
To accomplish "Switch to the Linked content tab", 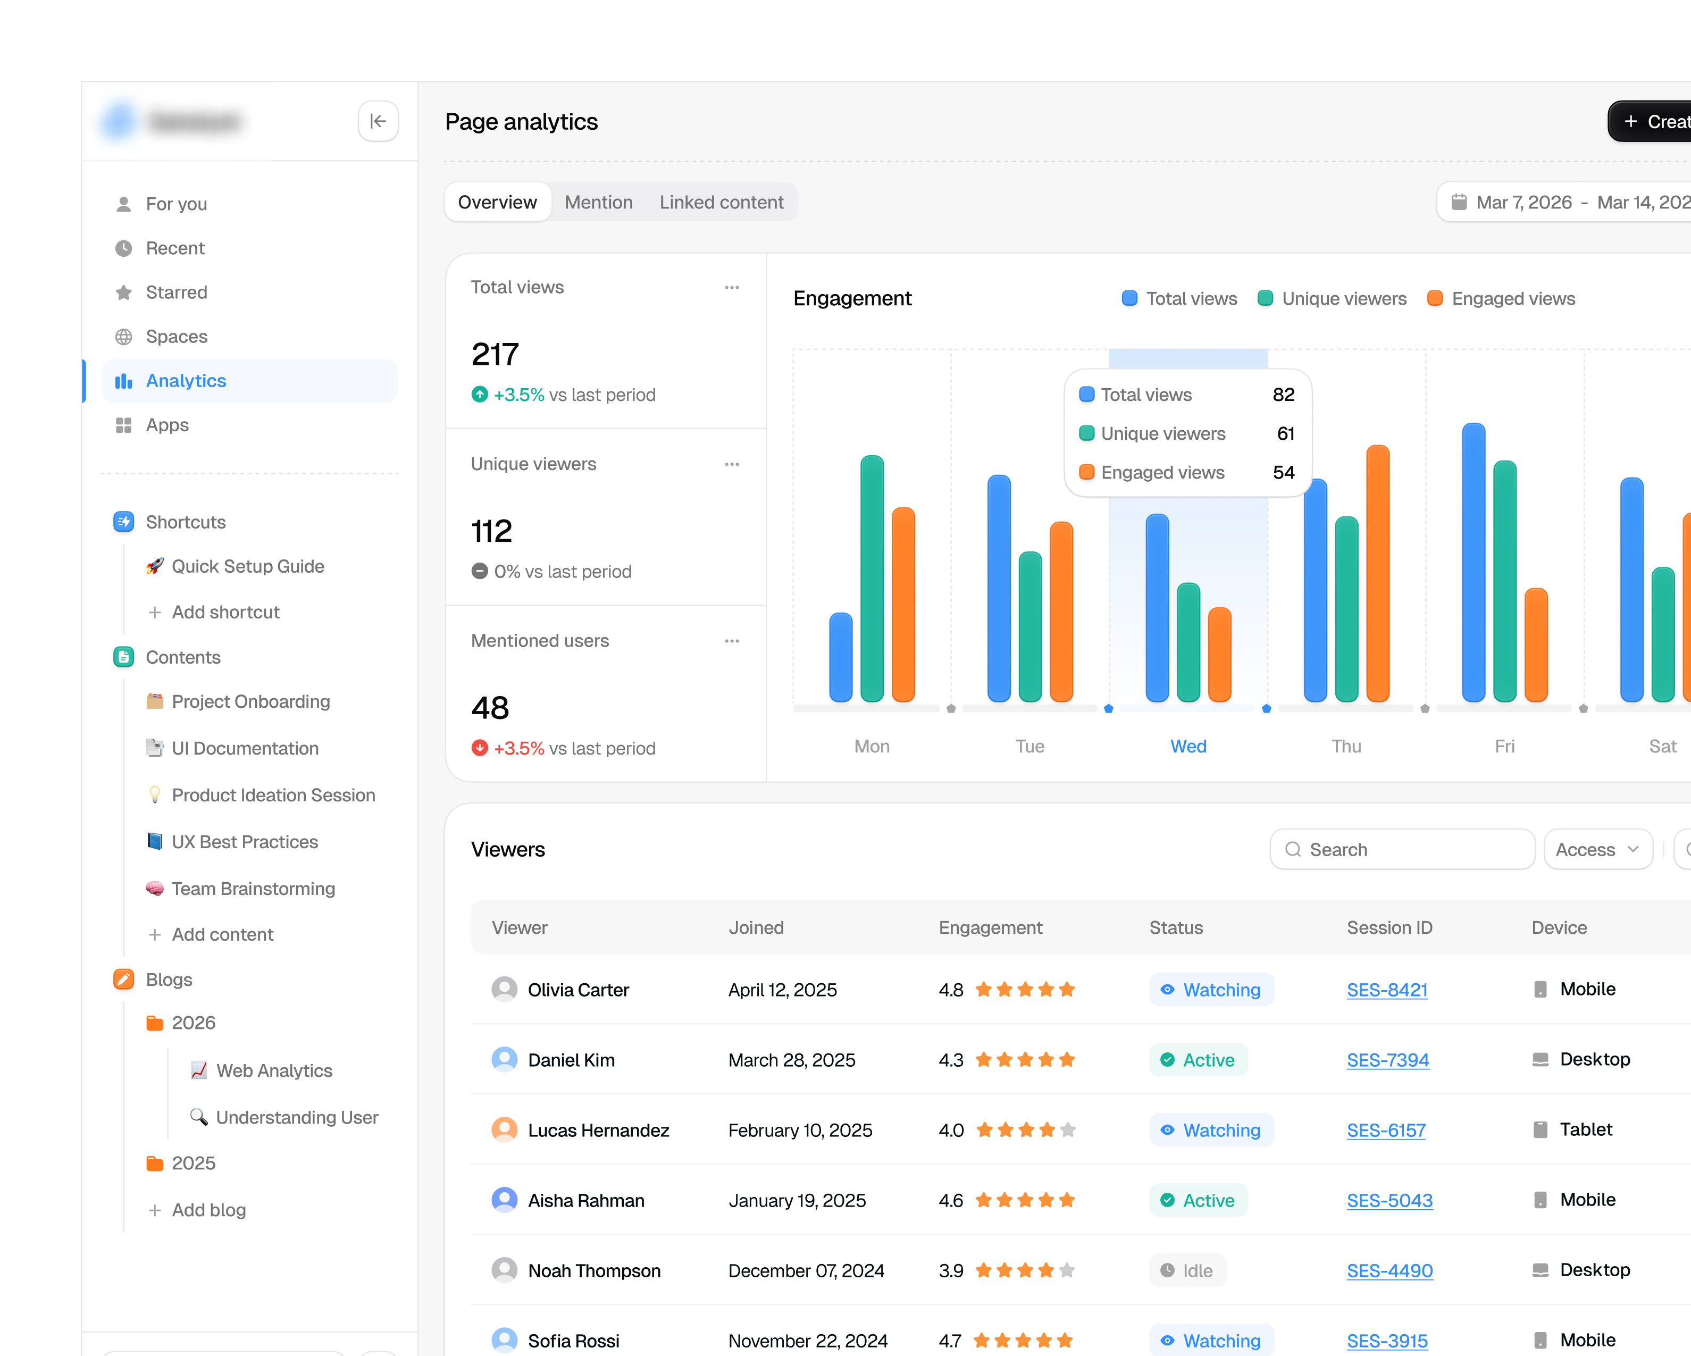I will coord(721,202).
